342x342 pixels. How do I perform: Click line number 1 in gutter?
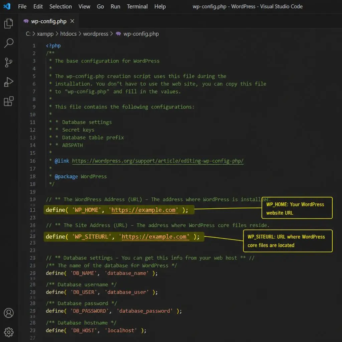[34, 45]
